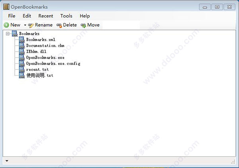Click the icon beside OpenBookmarks.exe.config
Viewport: 239px width, 168px height.
22,64
